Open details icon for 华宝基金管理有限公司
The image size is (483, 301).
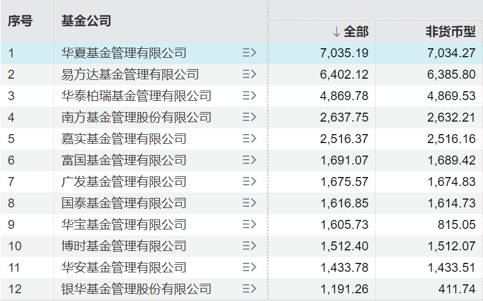(249, 224)
